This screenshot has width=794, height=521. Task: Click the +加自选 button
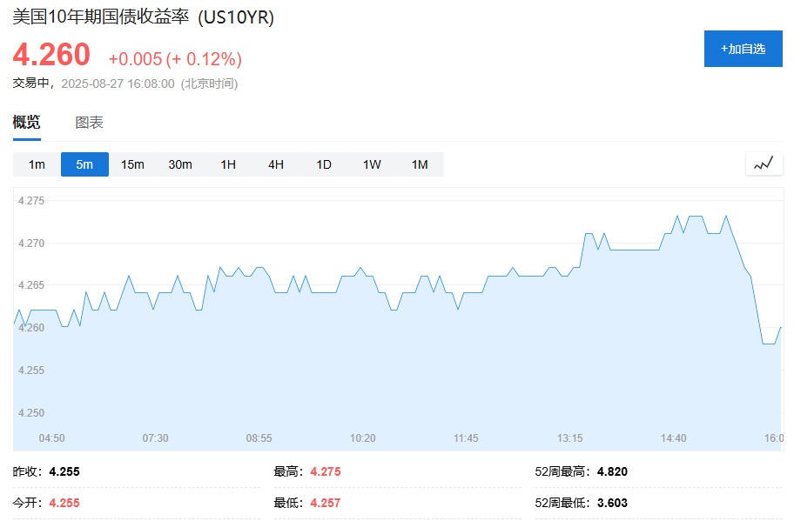(x=743, y=49)
